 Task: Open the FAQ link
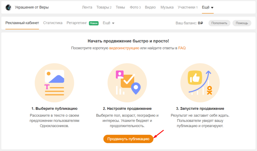182,48
